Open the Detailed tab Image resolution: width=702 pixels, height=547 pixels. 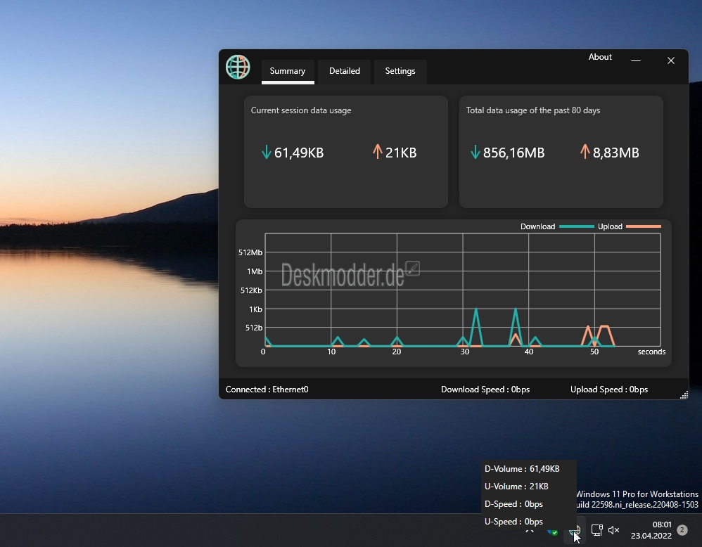[x=344, y=71]
